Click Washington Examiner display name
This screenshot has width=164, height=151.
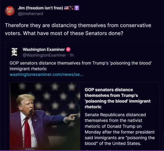tap(44, 50)
